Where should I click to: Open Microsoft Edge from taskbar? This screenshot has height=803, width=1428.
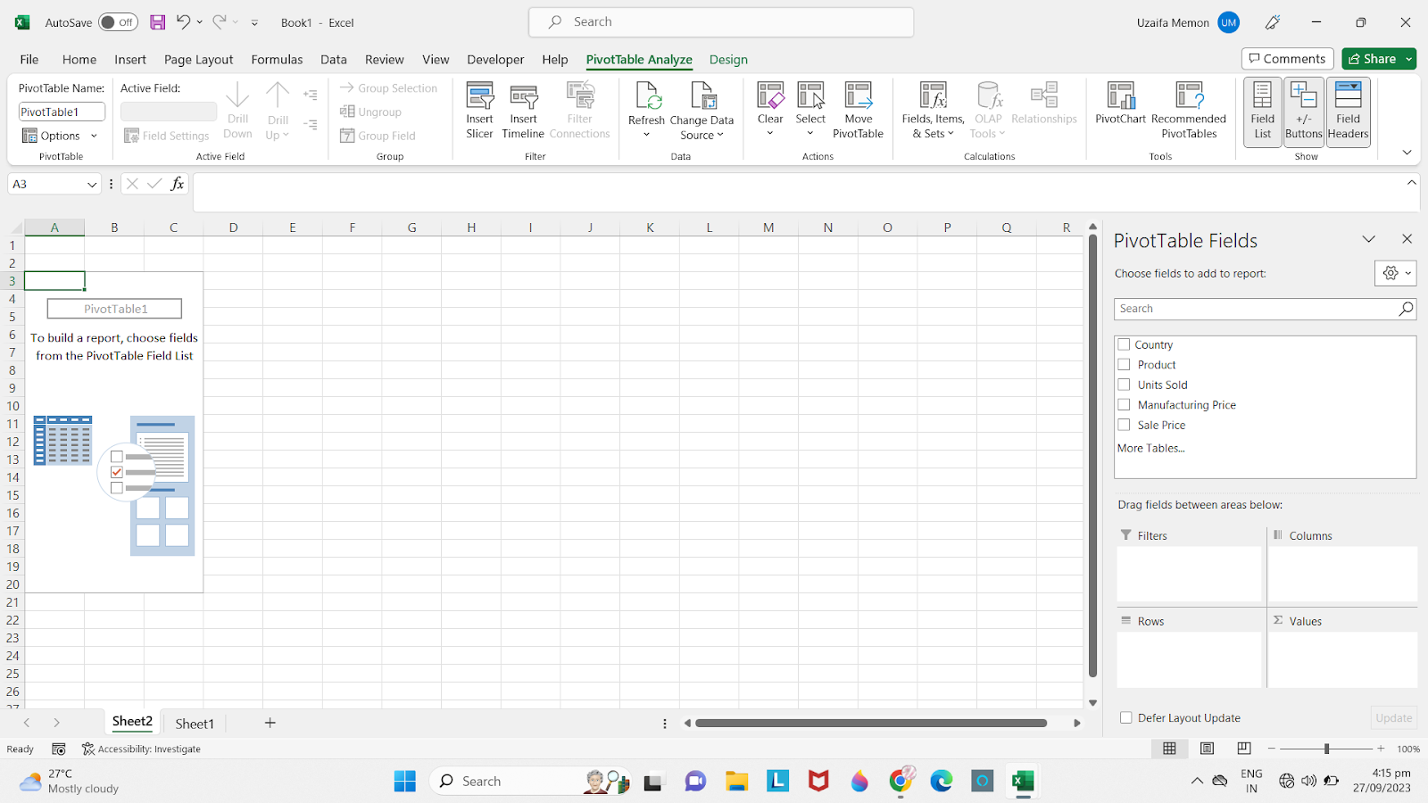tap(942, 782)
